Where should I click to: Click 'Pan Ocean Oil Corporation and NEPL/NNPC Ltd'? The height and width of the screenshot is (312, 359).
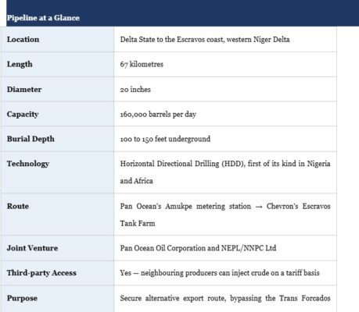point(198,248)
